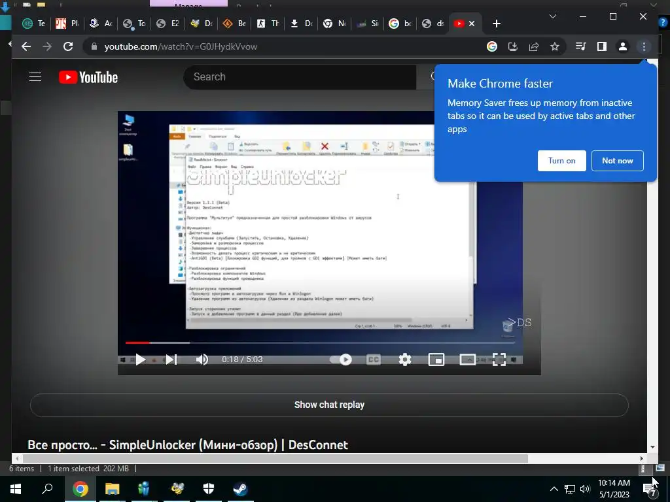The height and width of the screenshot is (502, 670).
Task: Click the video progress bar
Action: pos(319,343)
